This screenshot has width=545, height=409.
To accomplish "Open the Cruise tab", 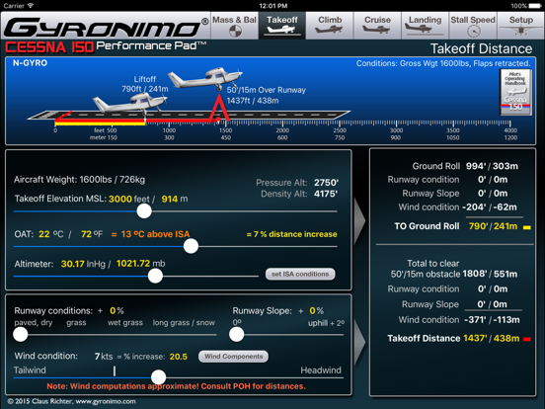I will click(377, 26).
